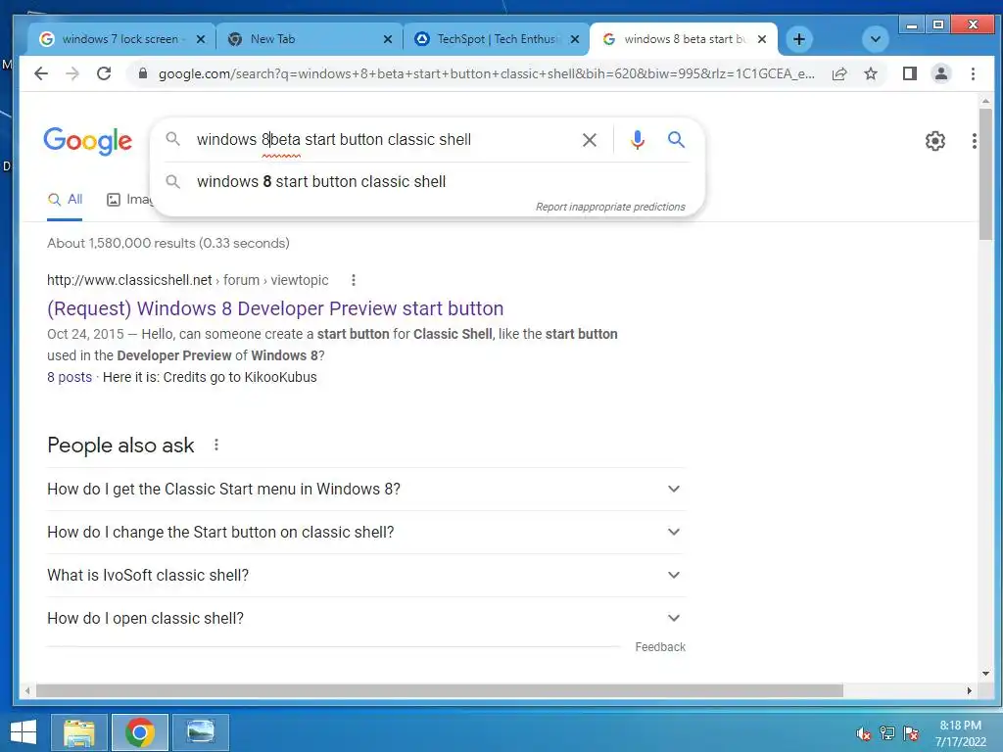Expand What is IvoSoft classic shell question
The width and height of the screenshot is (1003, 752).
366,575
